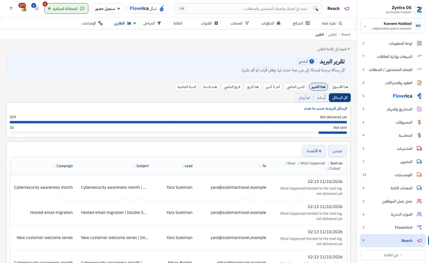The width and height of the screenshot is (429, 263).
Task: Select the هذا الأسبوع date filter
Action: tap(340, 87)
